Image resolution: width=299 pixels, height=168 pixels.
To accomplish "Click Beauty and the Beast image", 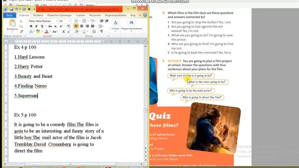I will [x=214, y=128].
